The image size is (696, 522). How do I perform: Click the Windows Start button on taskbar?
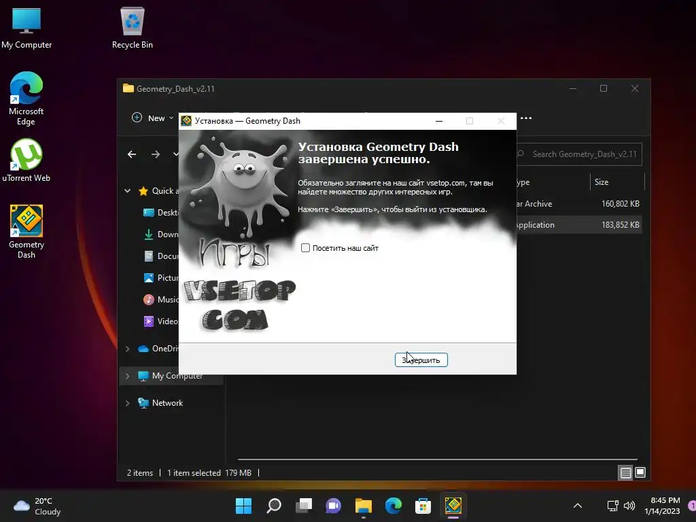point(243,506)
